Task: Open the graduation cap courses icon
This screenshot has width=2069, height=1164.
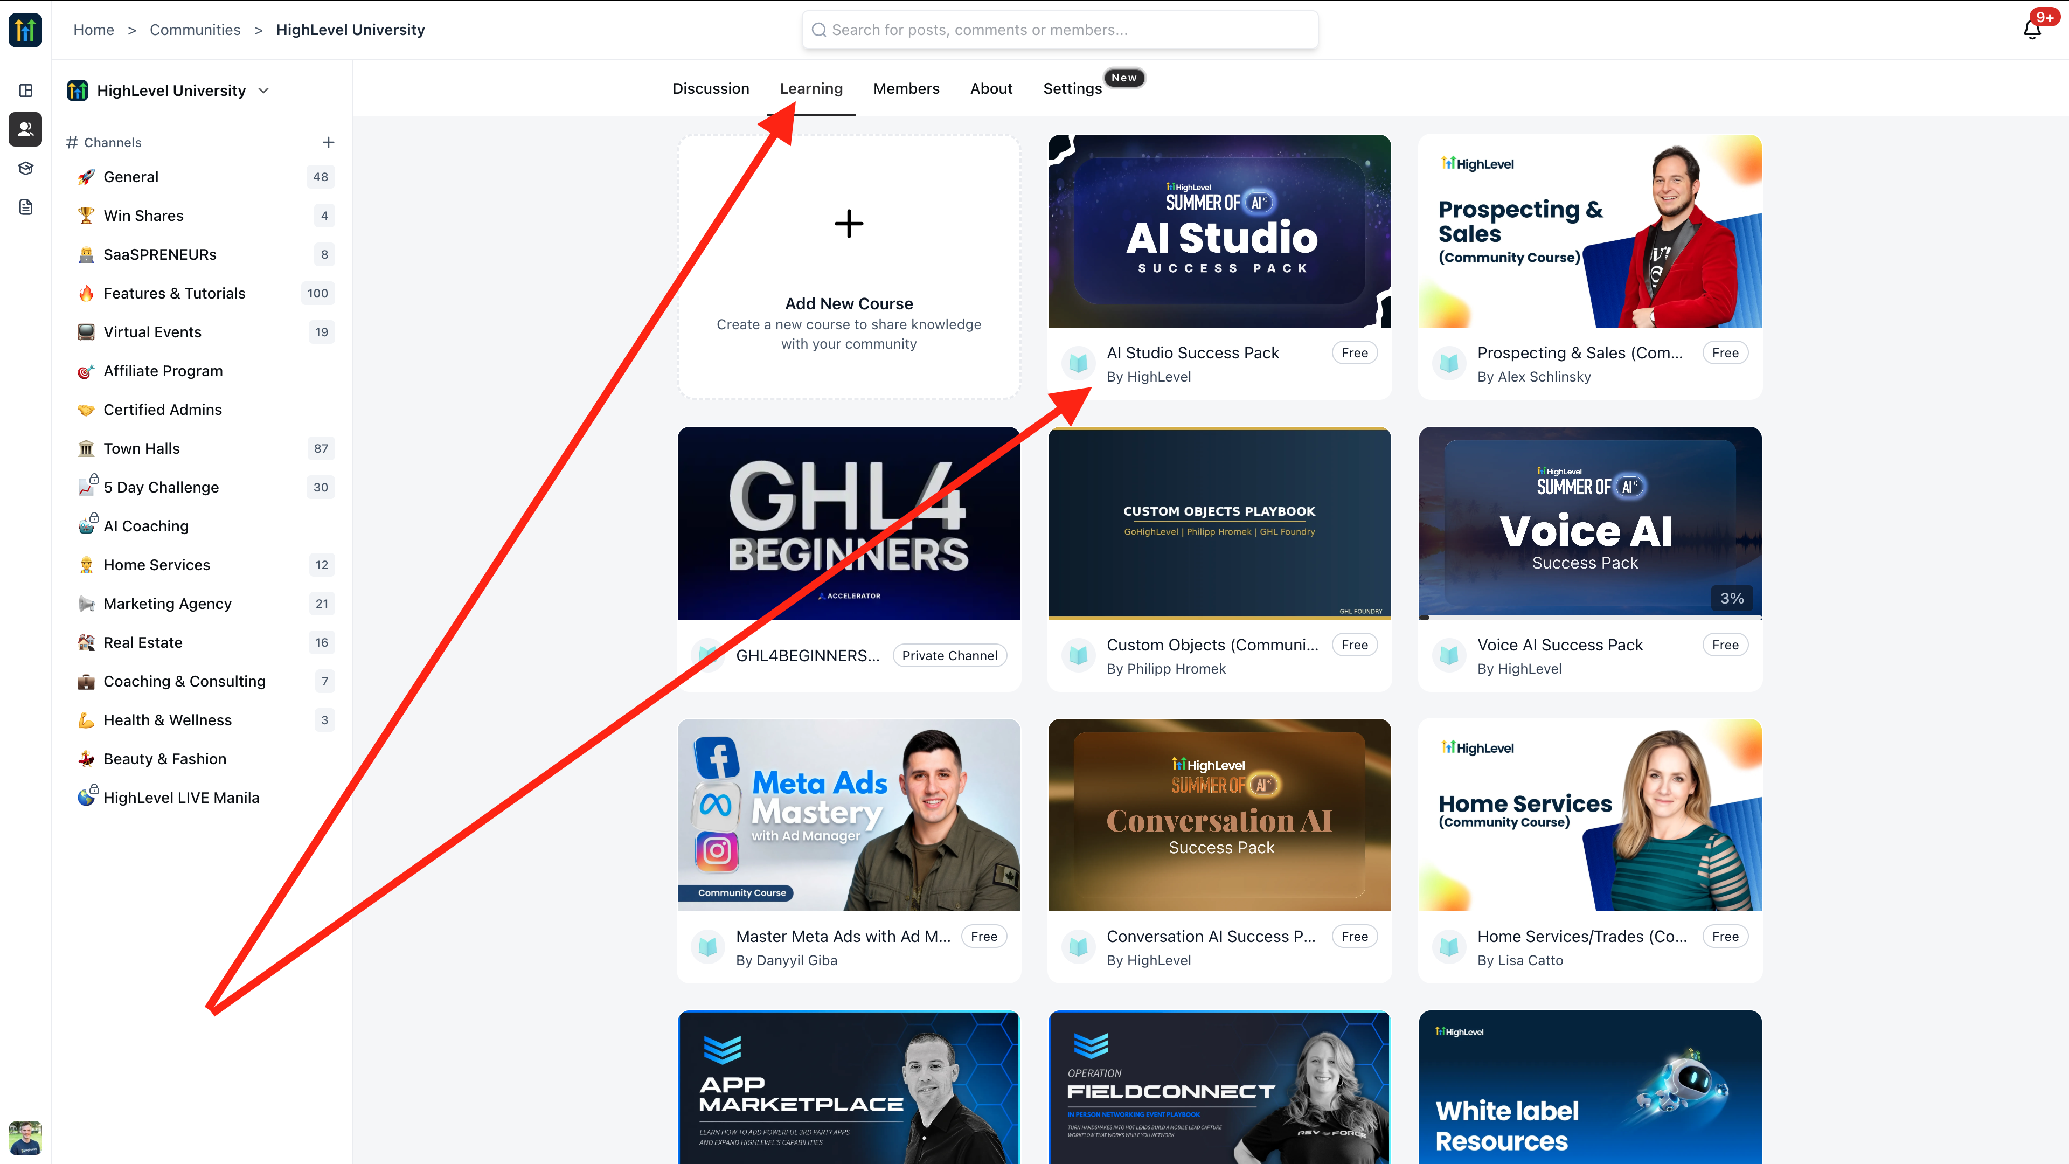Action: click(26, 168)
